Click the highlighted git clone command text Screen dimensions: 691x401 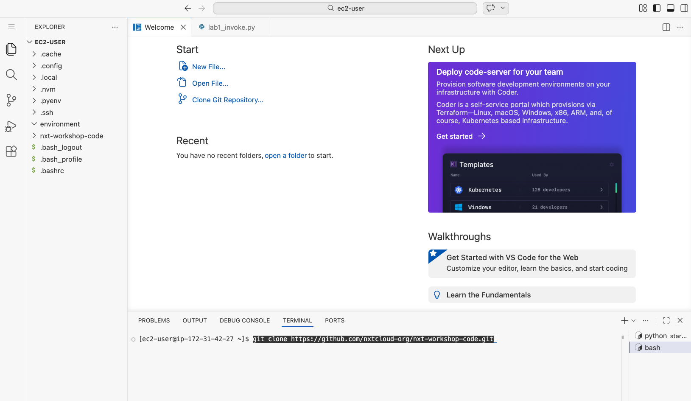(x=373, y=339)
